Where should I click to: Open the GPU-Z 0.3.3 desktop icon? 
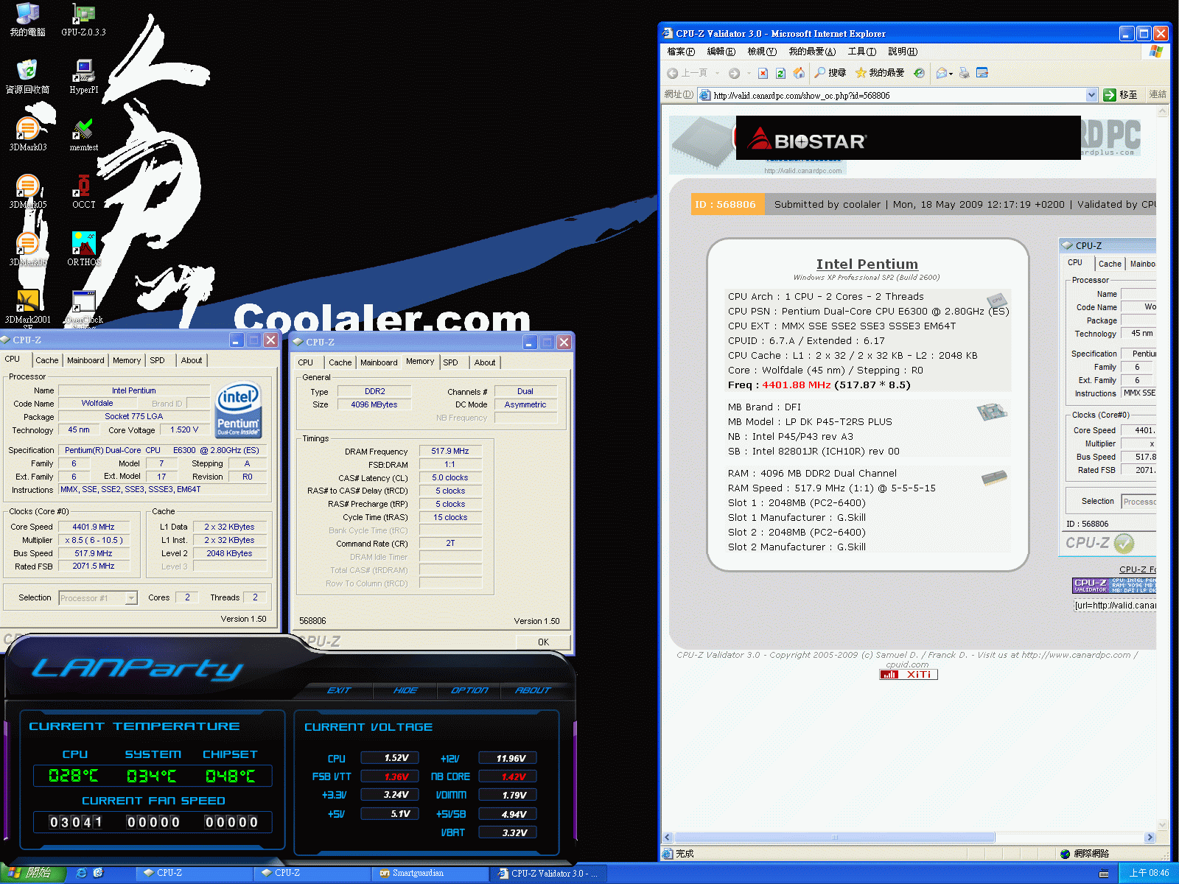[83, 20]
